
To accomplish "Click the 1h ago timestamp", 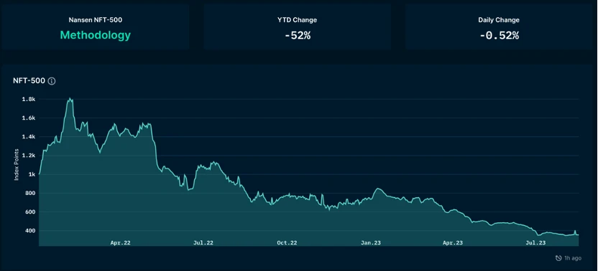I will 573,258.
